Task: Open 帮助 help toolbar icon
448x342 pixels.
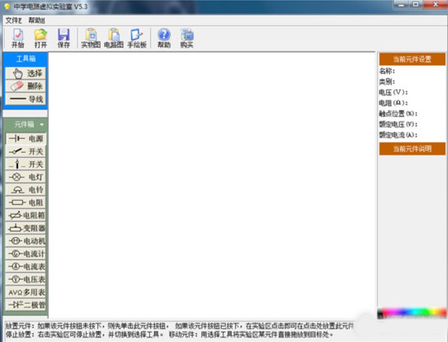Action: click(x=164, y=38)
